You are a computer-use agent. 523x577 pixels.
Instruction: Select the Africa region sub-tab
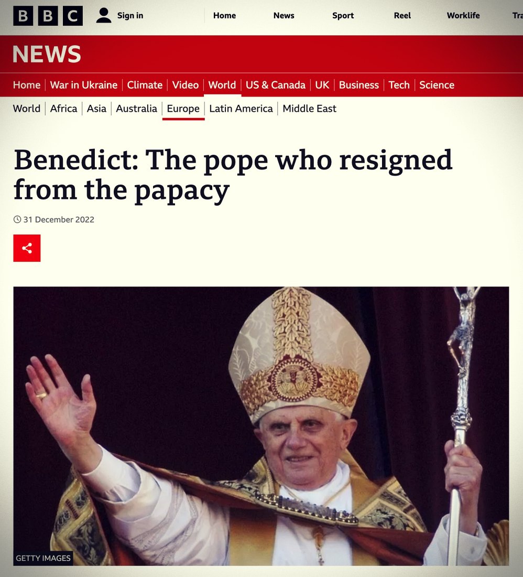coord(63,109)
